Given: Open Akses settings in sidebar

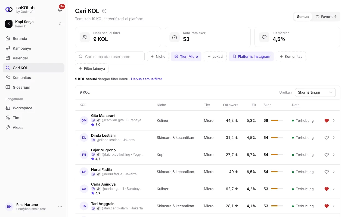Looking at the screenshot, I should [33, 127].
